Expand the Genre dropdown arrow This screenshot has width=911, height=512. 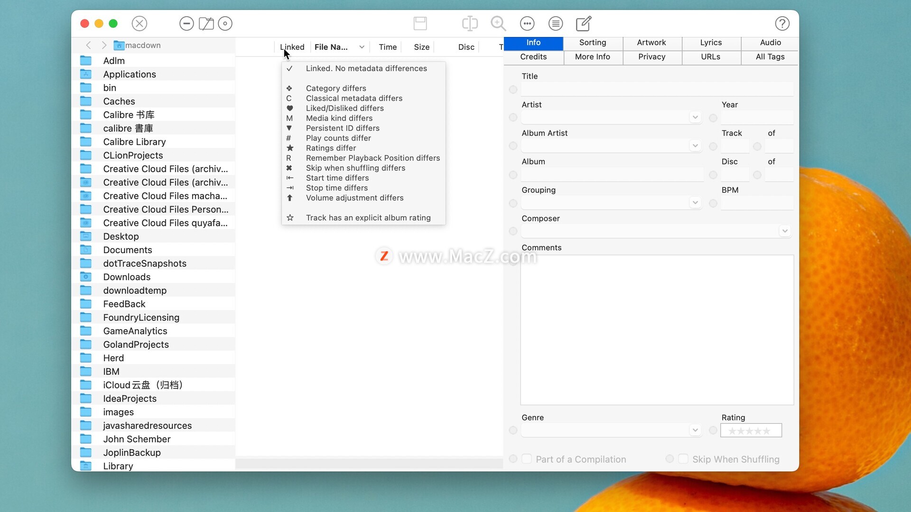coord(695,430)
